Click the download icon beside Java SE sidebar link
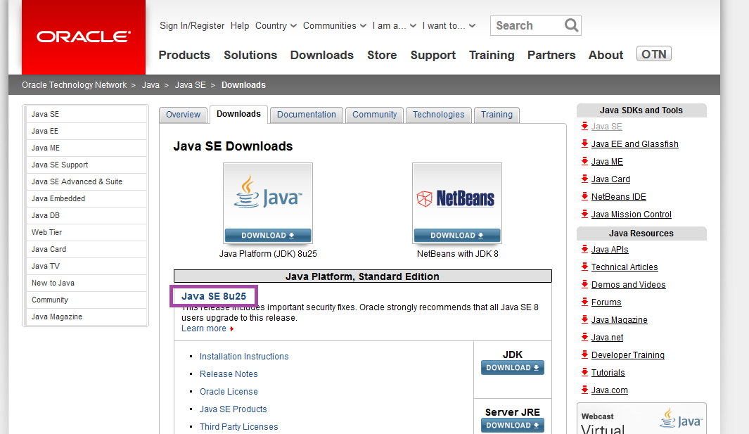This screenshot has height=434, width=749. pyautogui.click(x=584, y=127)
